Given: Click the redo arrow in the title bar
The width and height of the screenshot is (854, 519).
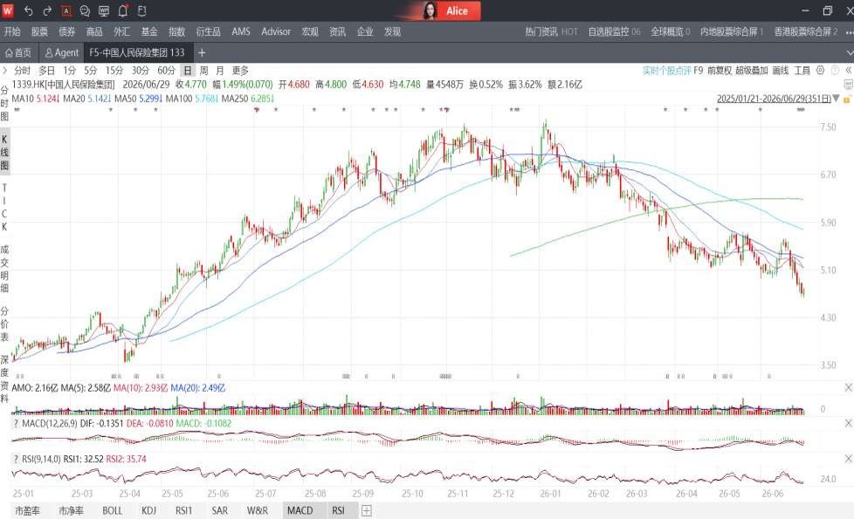Looking at the screenshot, I should pyautogui.click(x=47, y=10).
